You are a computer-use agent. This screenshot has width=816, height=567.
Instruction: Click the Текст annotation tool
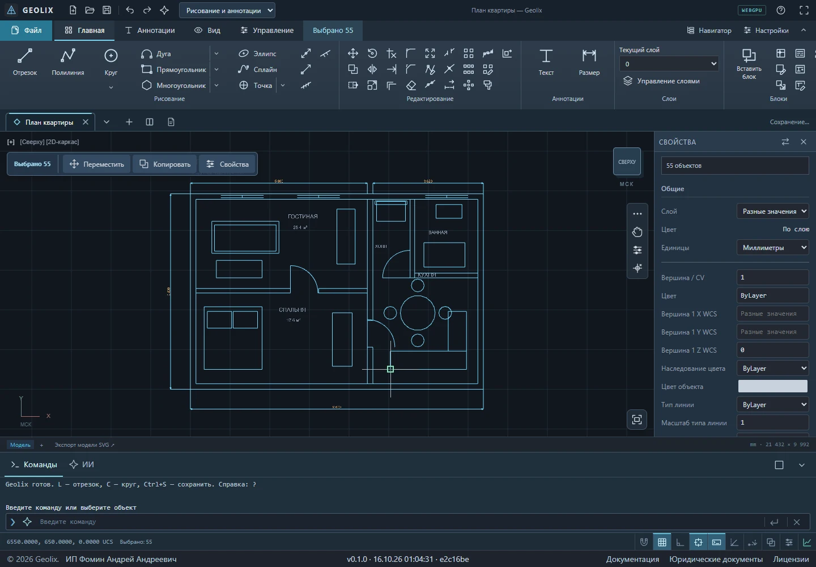546,62
